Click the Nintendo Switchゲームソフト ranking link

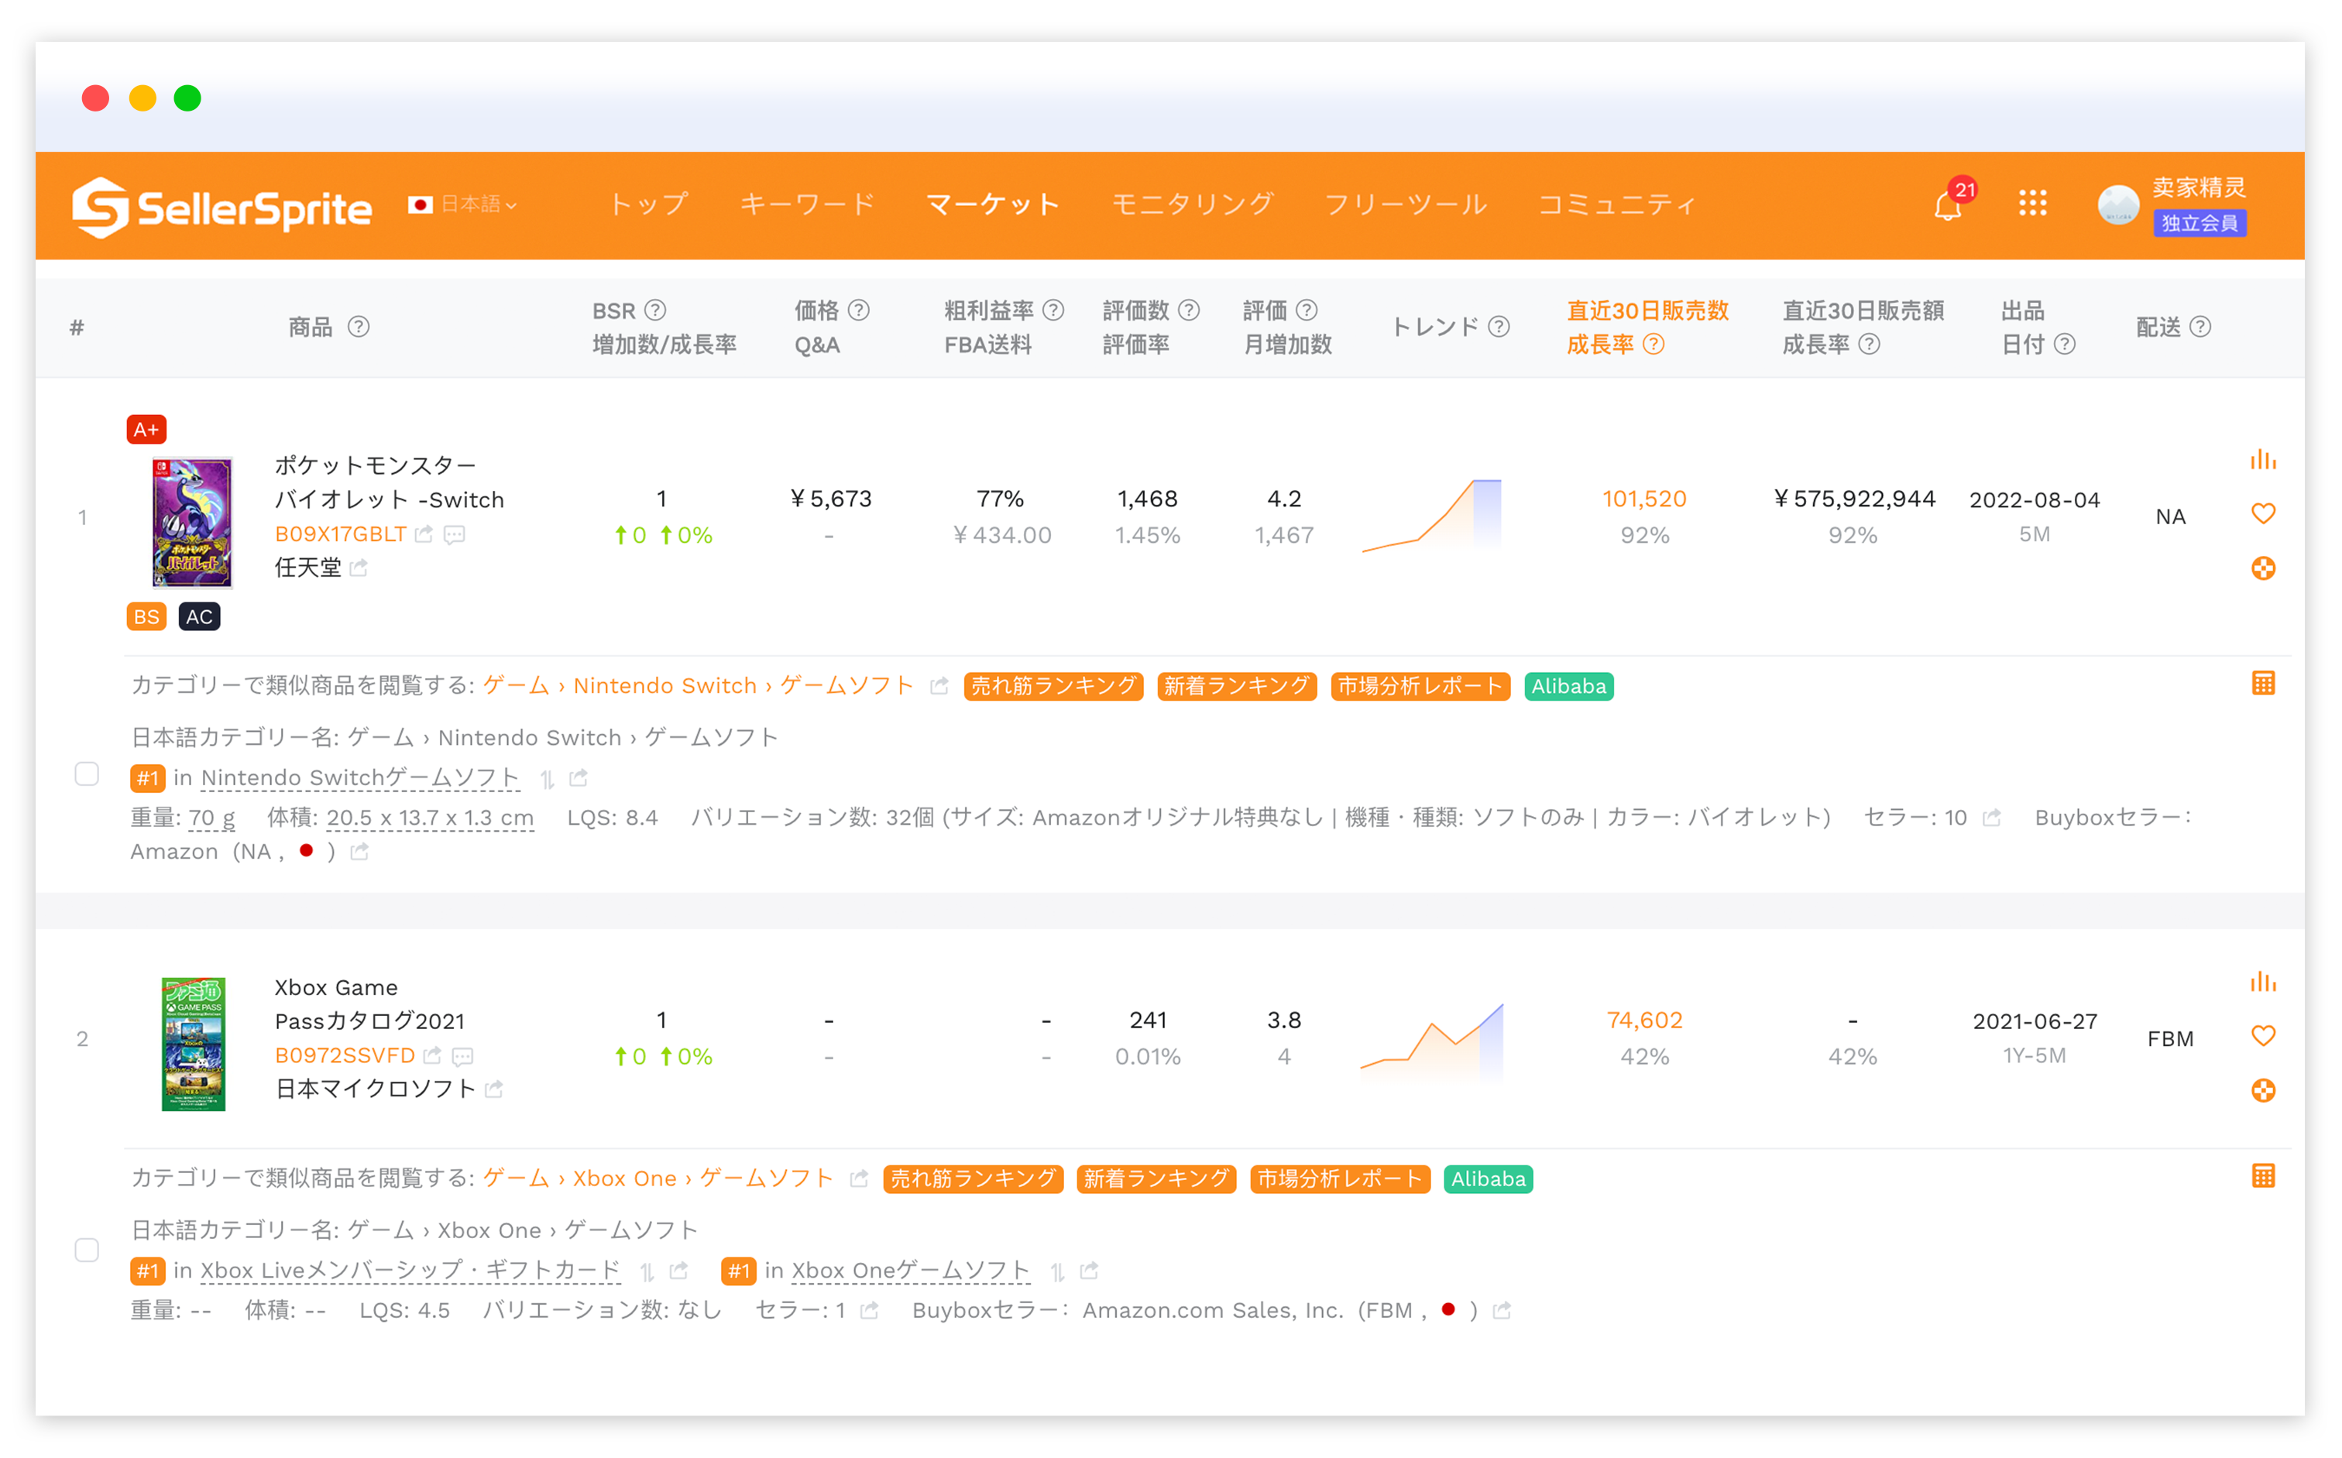(x=360, y=778)
